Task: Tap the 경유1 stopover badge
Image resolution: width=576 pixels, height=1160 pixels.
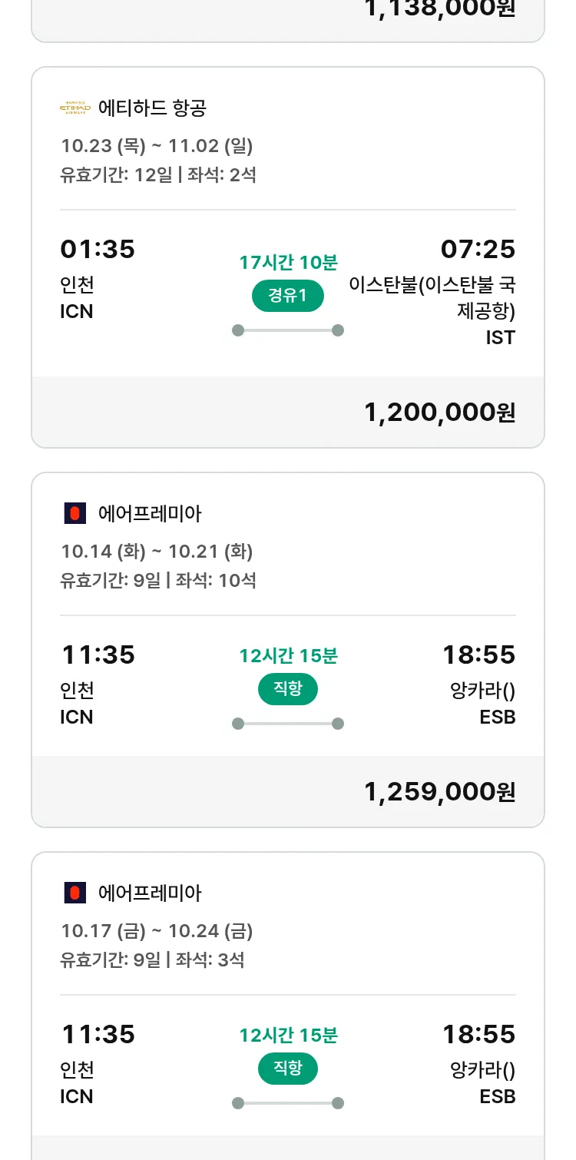Action: tap(288, 296)
